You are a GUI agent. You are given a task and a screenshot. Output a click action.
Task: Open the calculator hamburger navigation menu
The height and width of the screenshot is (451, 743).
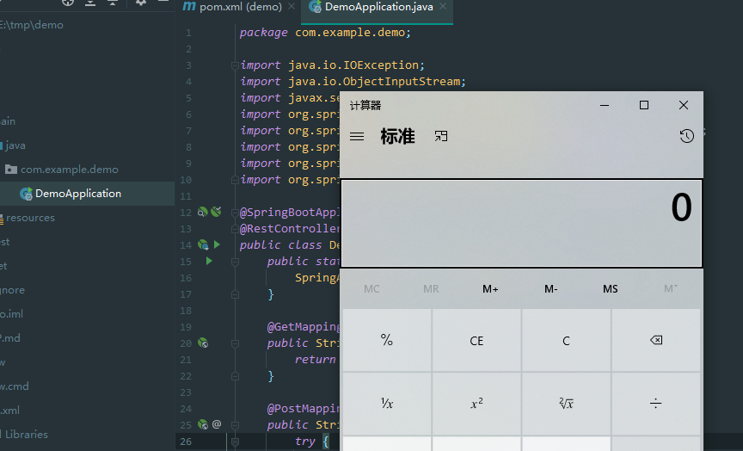357,136
